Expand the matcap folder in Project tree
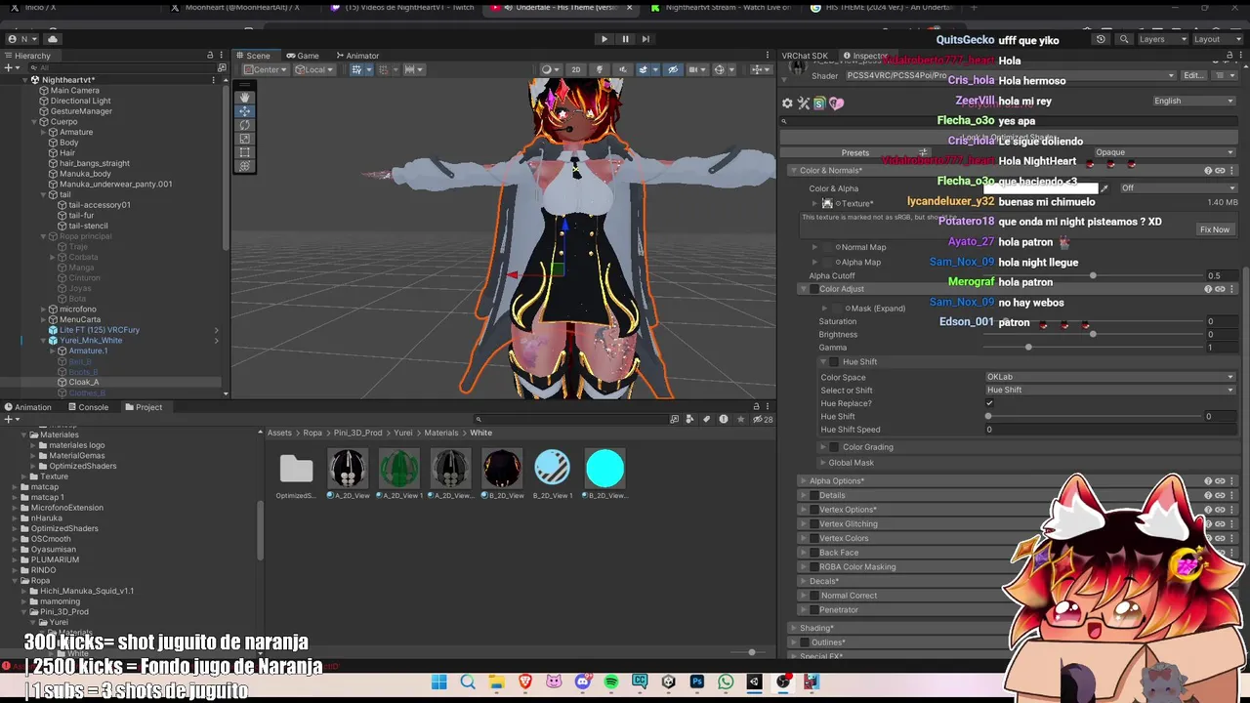Screen dimensions: 1250x703 pyautogui.click(x=16, y=487)
